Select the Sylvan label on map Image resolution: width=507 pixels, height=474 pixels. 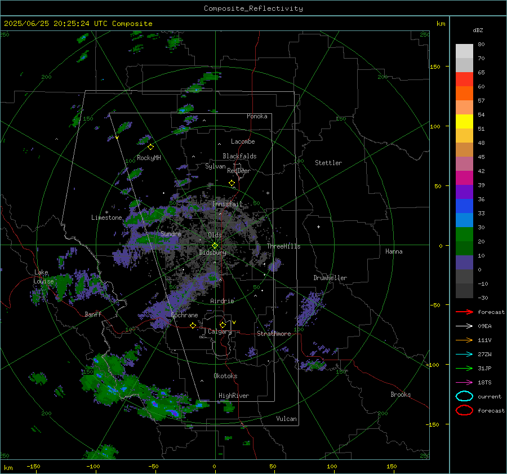pos(215,166)
